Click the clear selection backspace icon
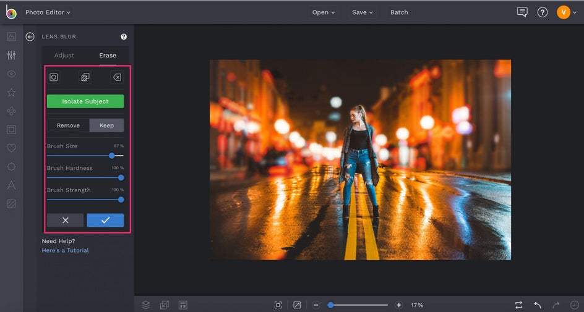Viewport: 584px width, 312px height. 117,77
